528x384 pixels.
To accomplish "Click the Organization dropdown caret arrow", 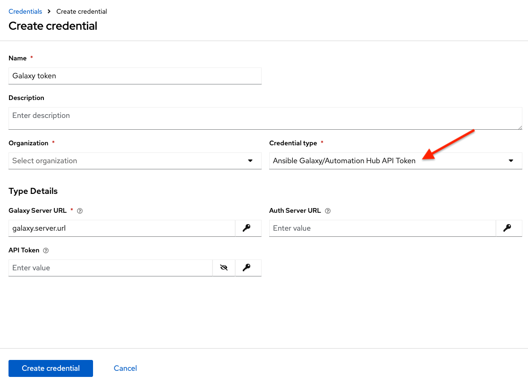I will (250, 161).
